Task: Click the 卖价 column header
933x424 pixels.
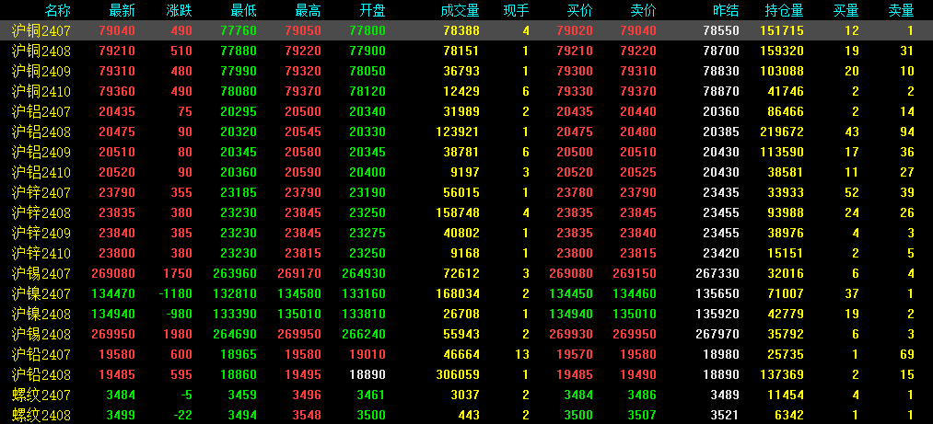Action: 643,10
